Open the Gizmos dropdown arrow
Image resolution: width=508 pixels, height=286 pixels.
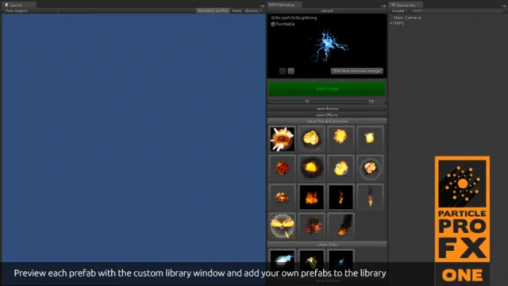(261, 10)
